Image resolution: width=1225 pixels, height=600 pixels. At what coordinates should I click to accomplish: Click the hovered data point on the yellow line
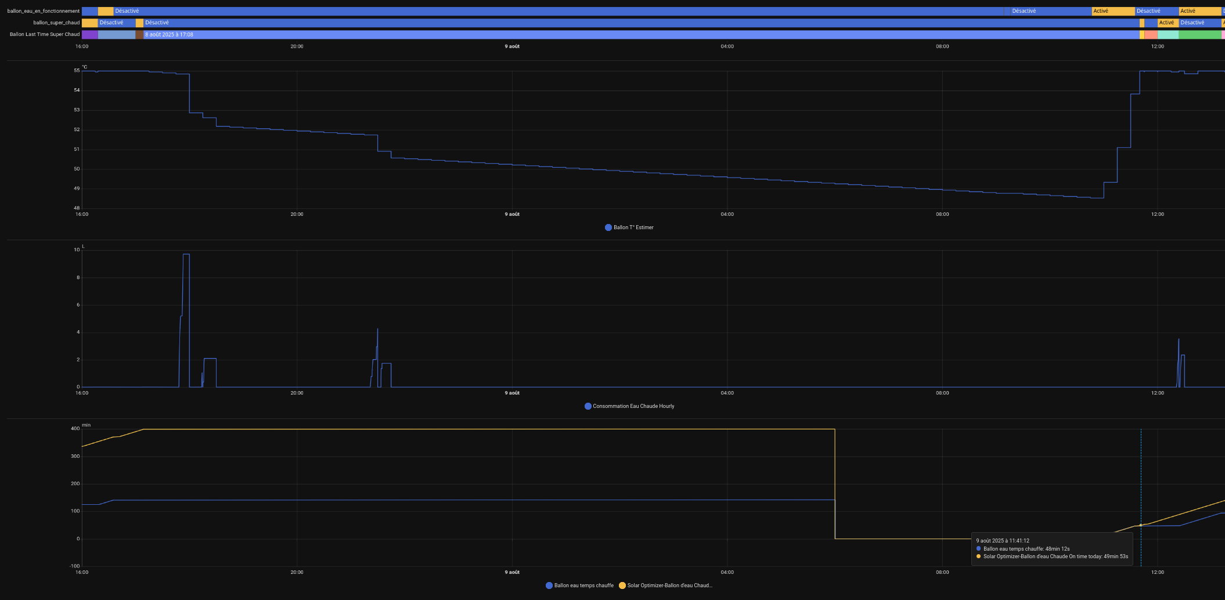1141,525
